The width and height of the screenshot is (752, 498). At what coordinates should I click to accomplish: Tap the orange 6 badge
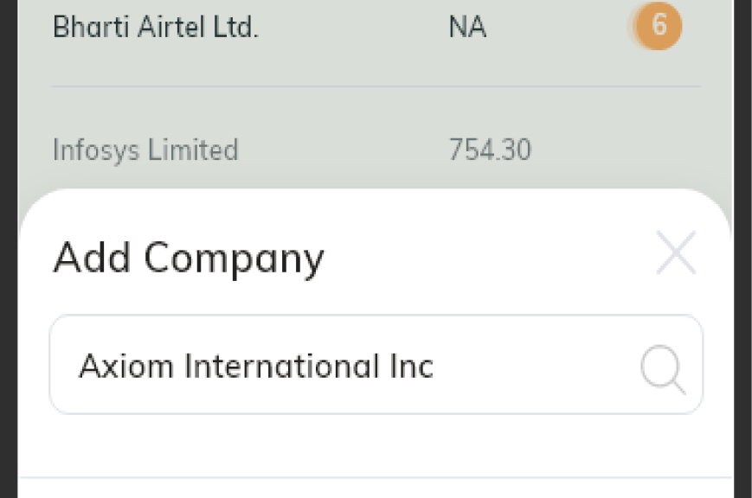(x=656, y=25)
